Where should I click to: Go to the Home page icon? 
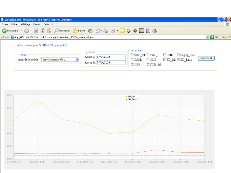click(49, 31)
